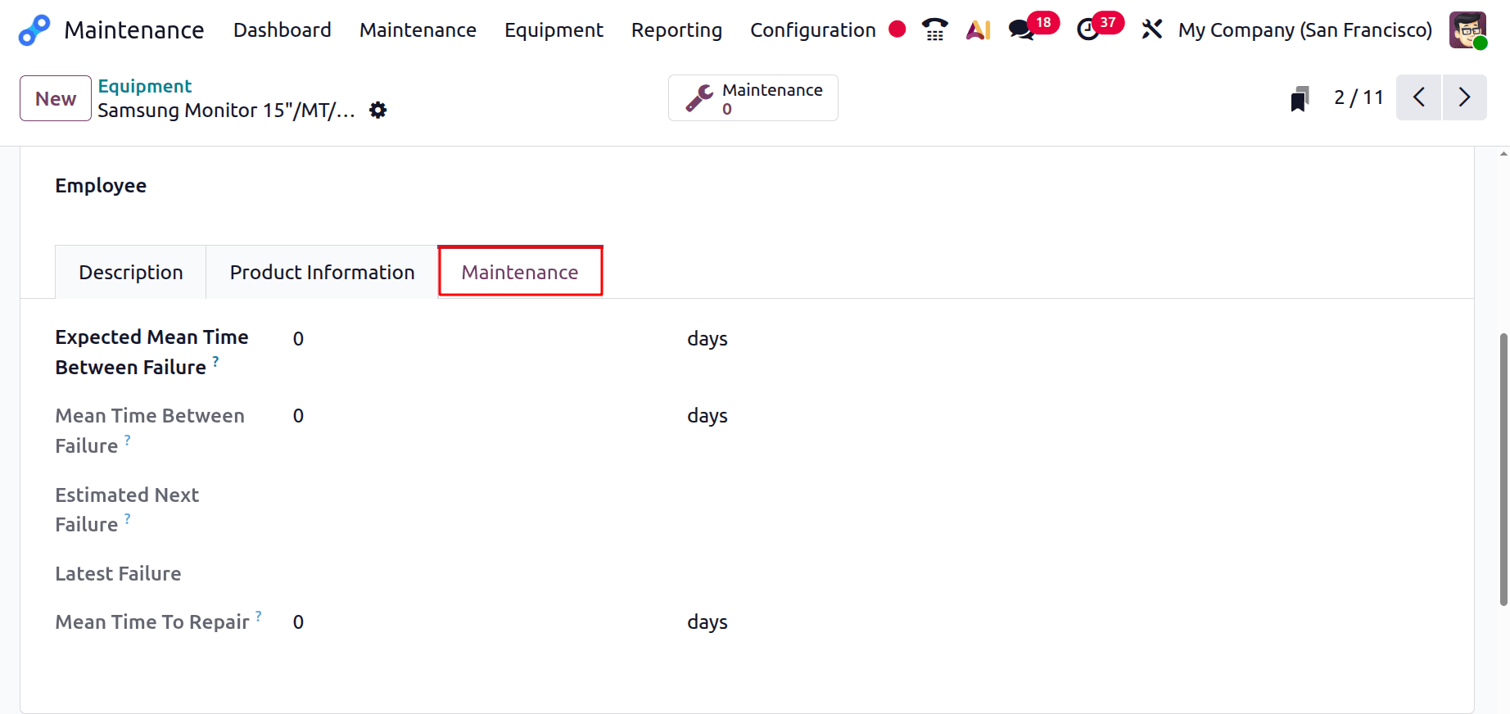Open activities clock with 37 pending
This screenshot has height=714, width=1510.
1099,28
